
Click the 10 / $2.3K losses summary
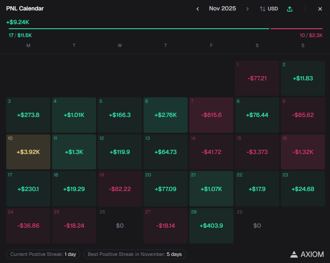311,35
